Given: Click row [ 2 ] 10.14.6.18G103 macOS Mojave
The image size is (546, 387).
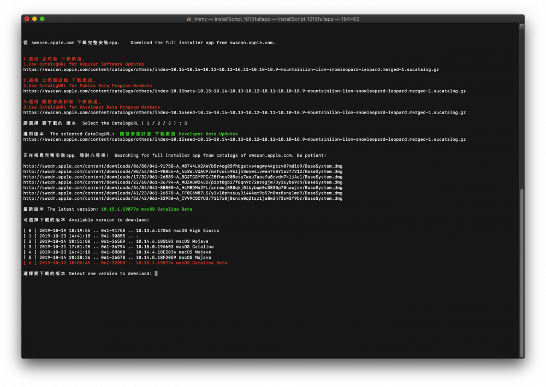Looking at the screenshot, I should coord(116,241).
